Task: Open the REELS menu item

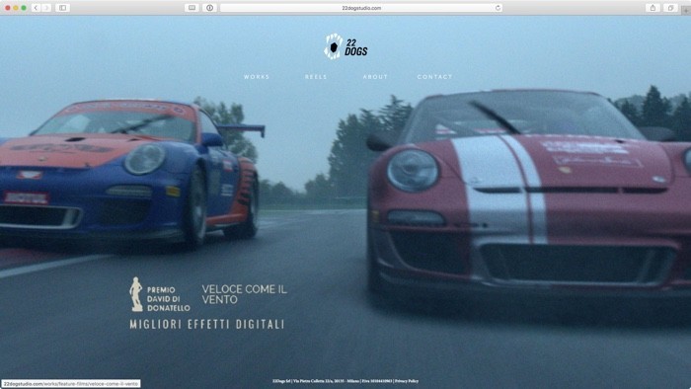Action: click(316, 77)
